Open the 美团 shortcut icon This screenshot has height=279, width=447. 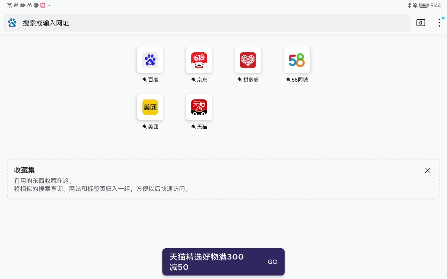(150, 107)
